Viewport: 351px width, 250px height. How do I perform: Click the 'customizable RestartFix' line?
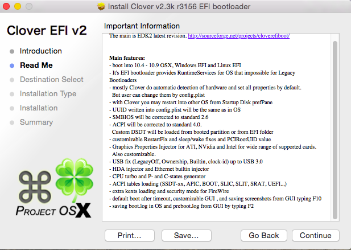tap(190, 140)
